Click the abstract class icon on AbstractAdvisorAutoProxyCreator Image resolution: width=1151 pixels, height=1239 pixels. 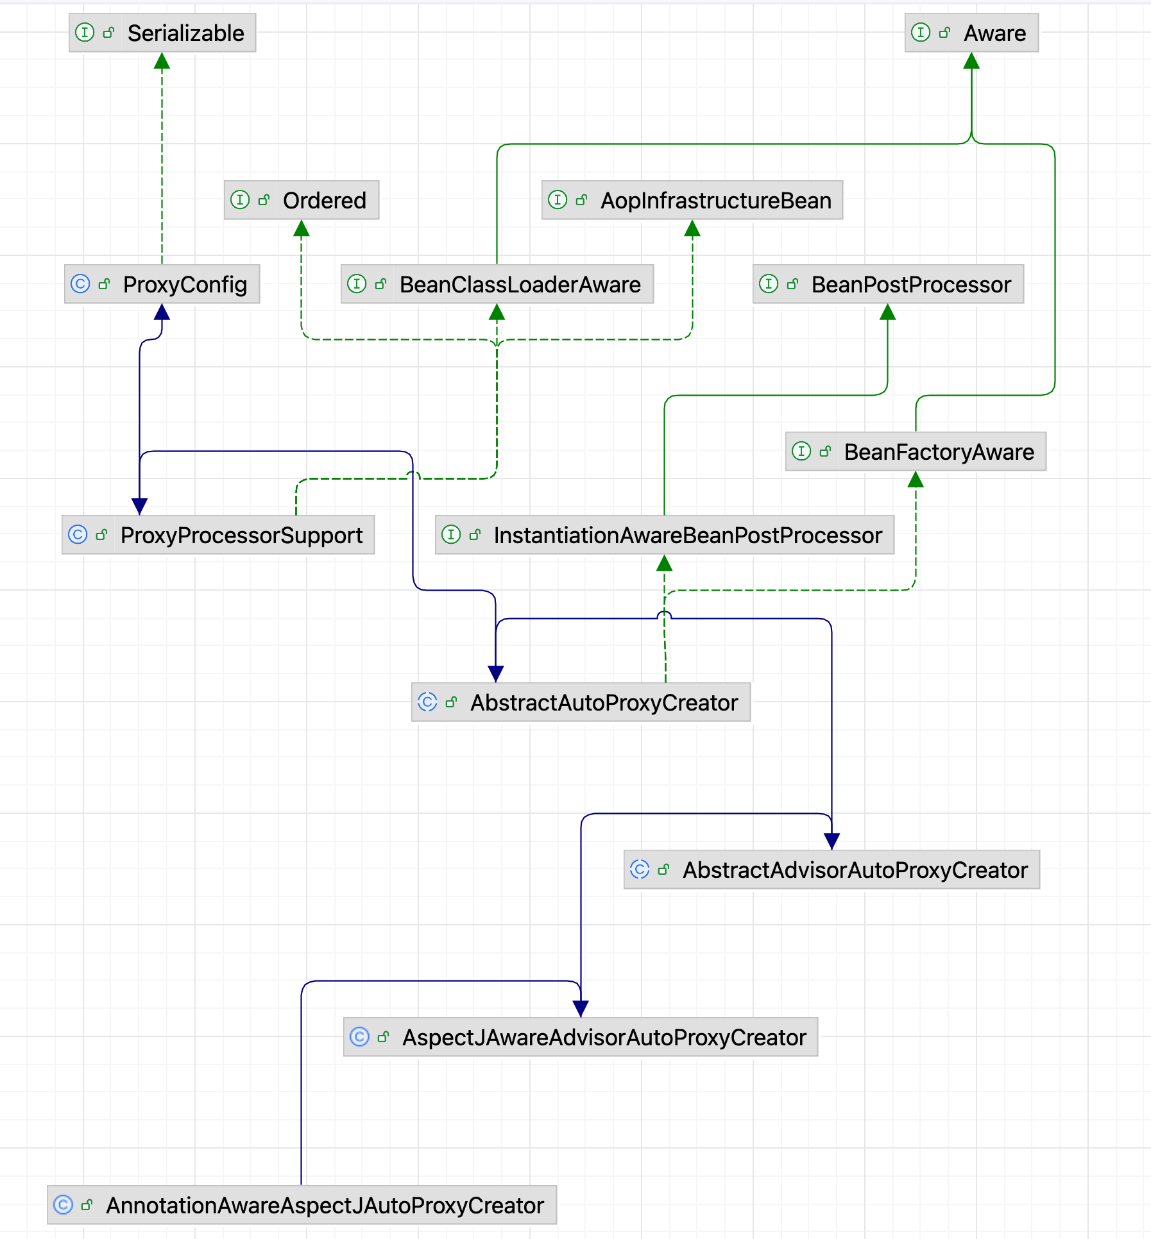point(640,870)
